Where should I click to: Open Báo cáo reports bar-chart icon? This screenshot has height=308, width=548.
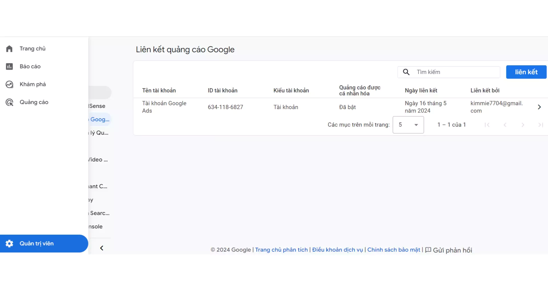(9, 66)
